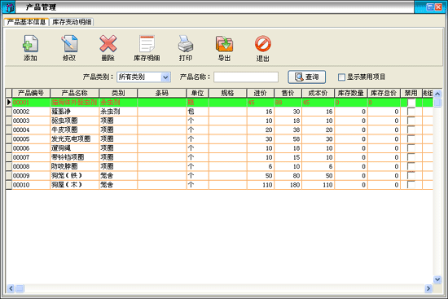The width and height of the screenshot is (448, 299).
Task: Switch to the 库存变动明细 tab
Action: click(x=72, y=22)
